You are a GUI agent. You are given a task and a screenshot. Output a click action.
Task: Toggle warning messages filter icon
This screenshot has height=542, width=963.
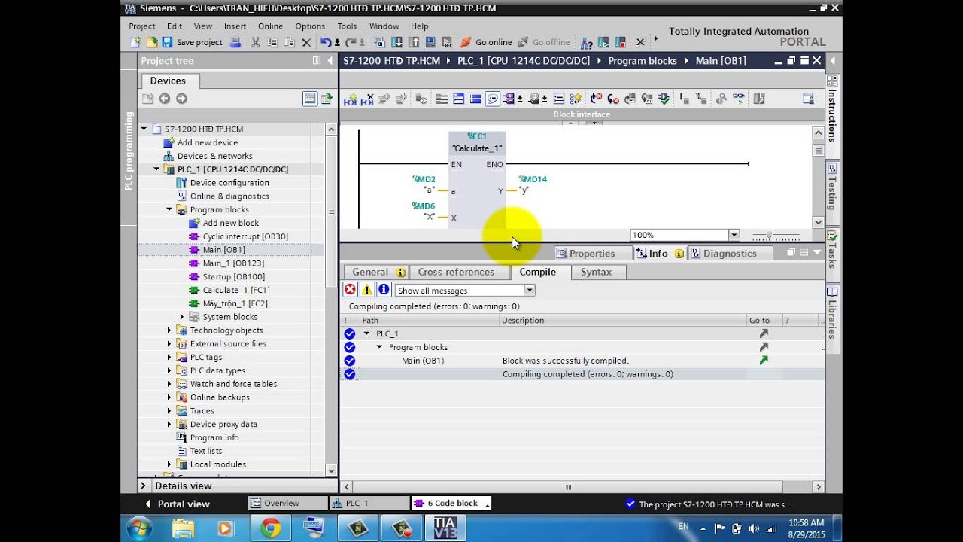click(367, 290)
